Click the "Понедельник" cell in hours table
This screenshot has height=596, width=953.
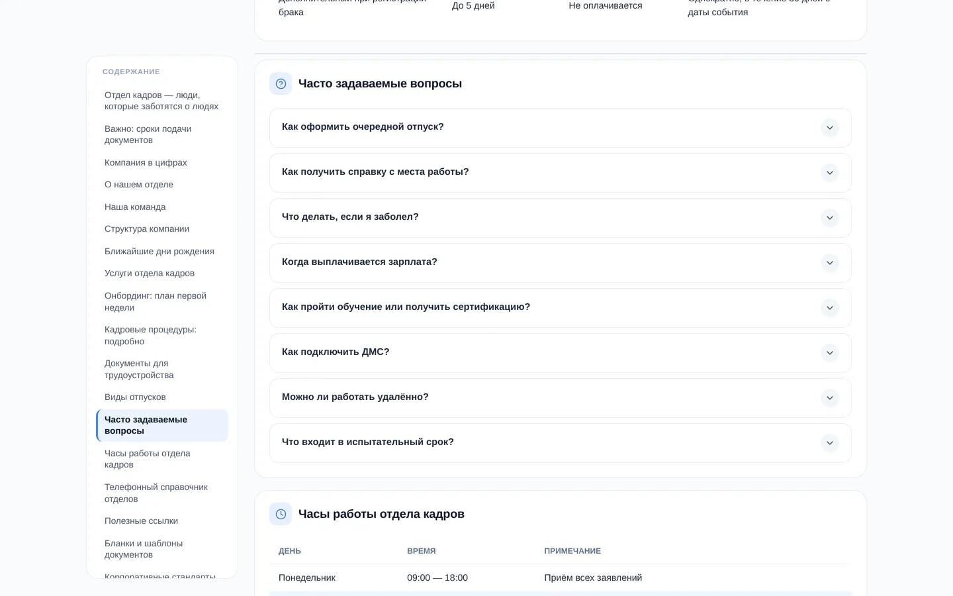[x=307, y=578]
